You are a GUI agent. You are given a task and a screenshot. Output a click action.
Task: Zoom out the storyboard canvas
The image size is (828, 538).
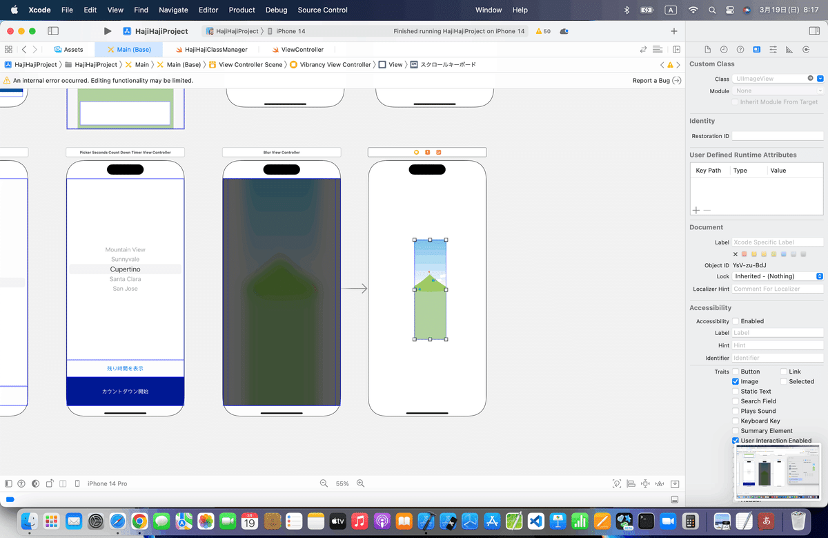tap(324, 483)
